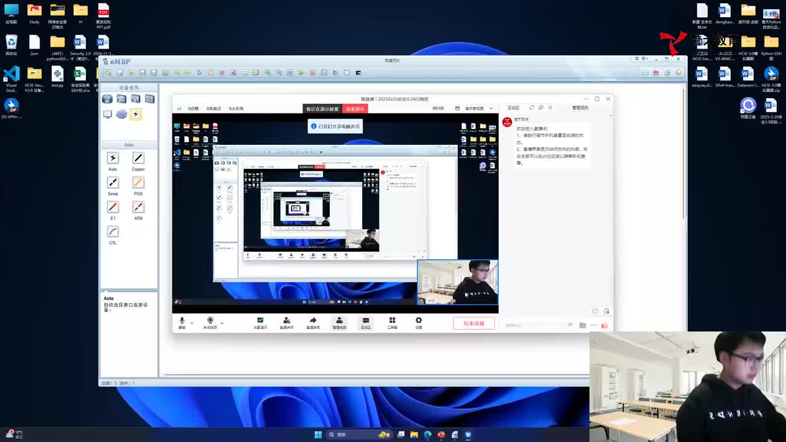Select the WLAN device category in eNSP
This screenshot has height=442, width=786.
pos(136,99)
